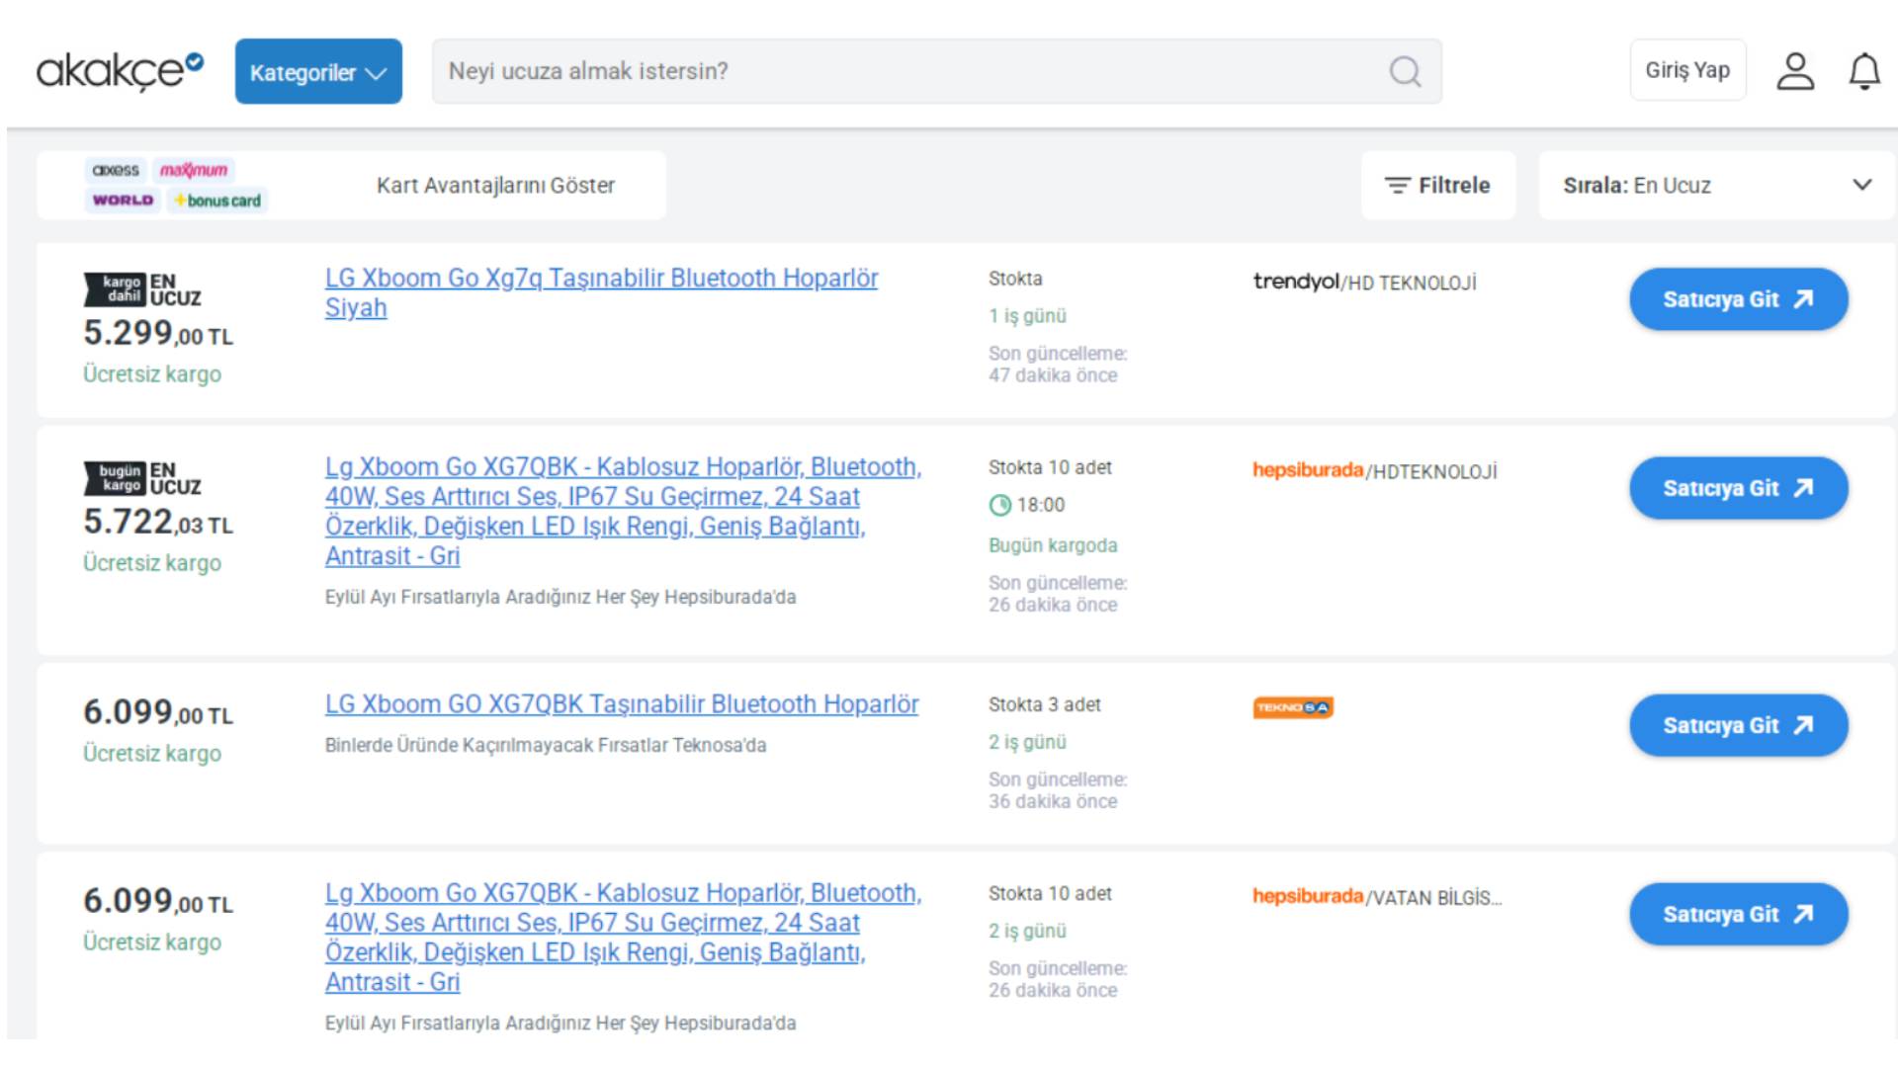This screenshot has height=1067, width=1898.
Task: Click the 5.722,03 TL price
Action: click(158, 522)
